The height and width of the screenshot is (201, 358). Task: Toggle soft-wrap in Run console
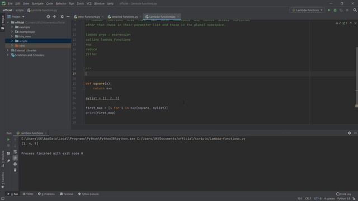pyautogui.click(x=15, y=152)
